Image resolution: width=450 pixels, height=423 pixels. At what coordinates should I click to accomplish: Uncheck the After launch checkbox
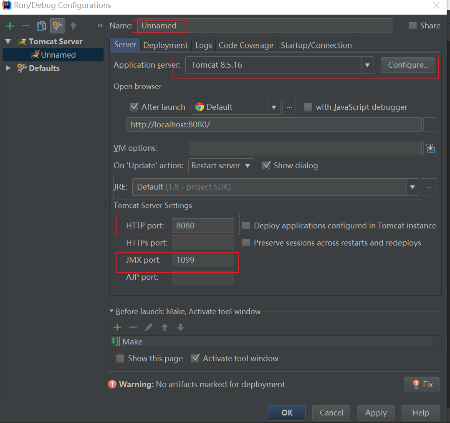click(x=134, y=107)
